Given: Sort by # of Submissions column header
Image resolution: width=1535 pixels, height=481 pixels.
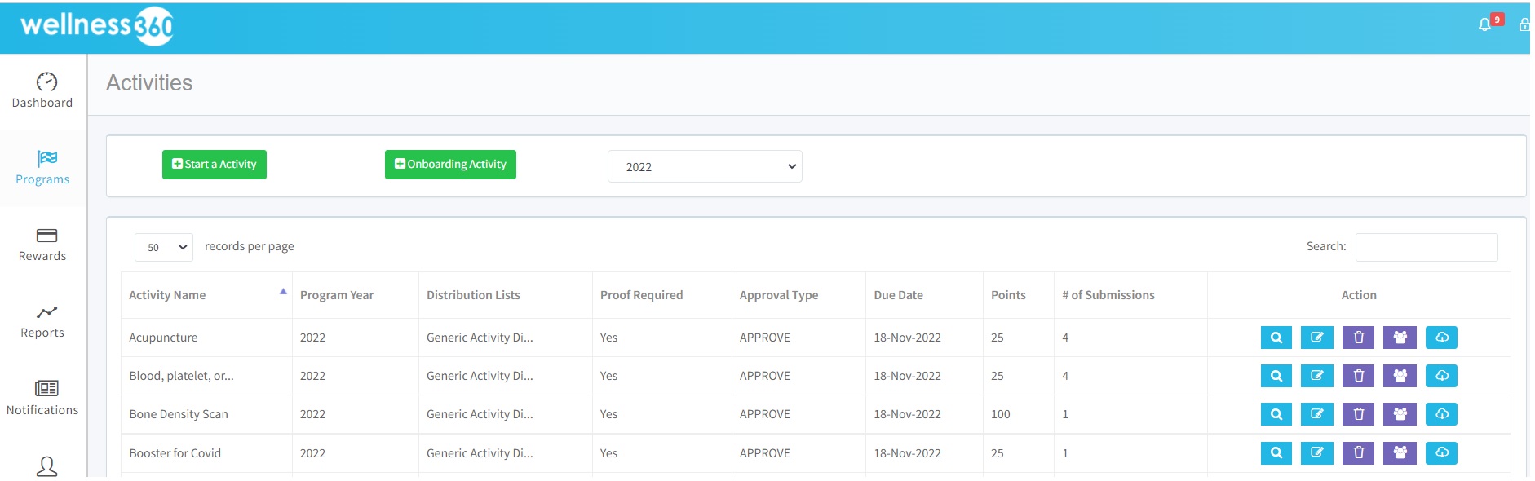Looking at the screenshot, I should click(x=1130, y=295).
